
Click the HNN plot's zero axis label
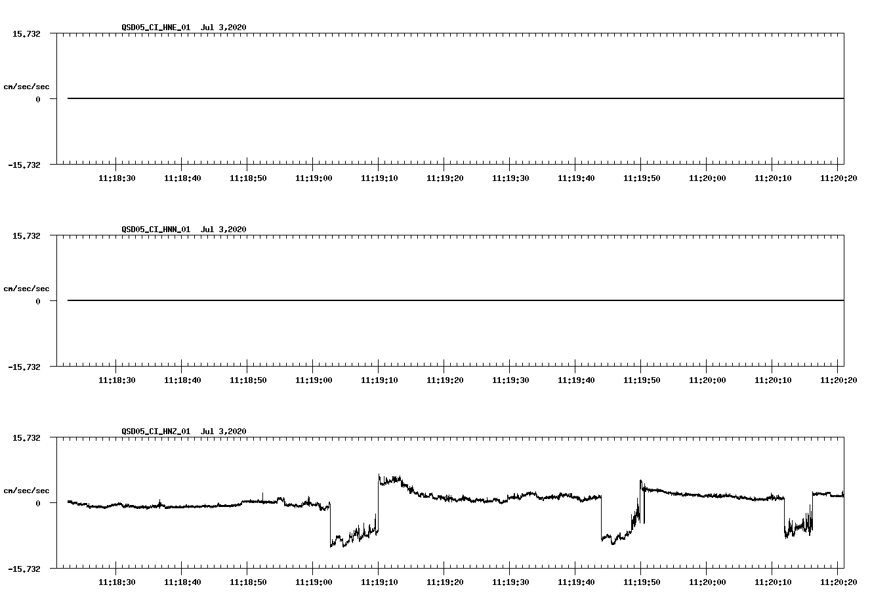click(38, 301)
